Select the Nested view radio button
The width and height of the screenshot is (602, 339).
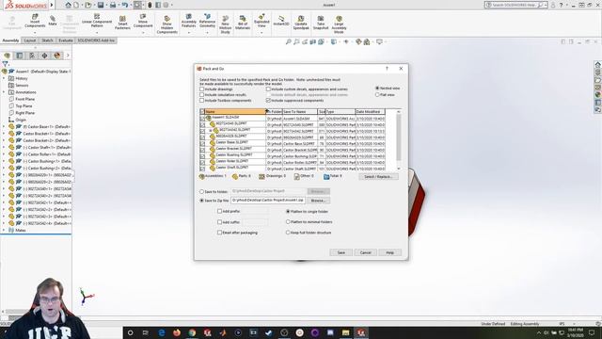pos(377,88)
